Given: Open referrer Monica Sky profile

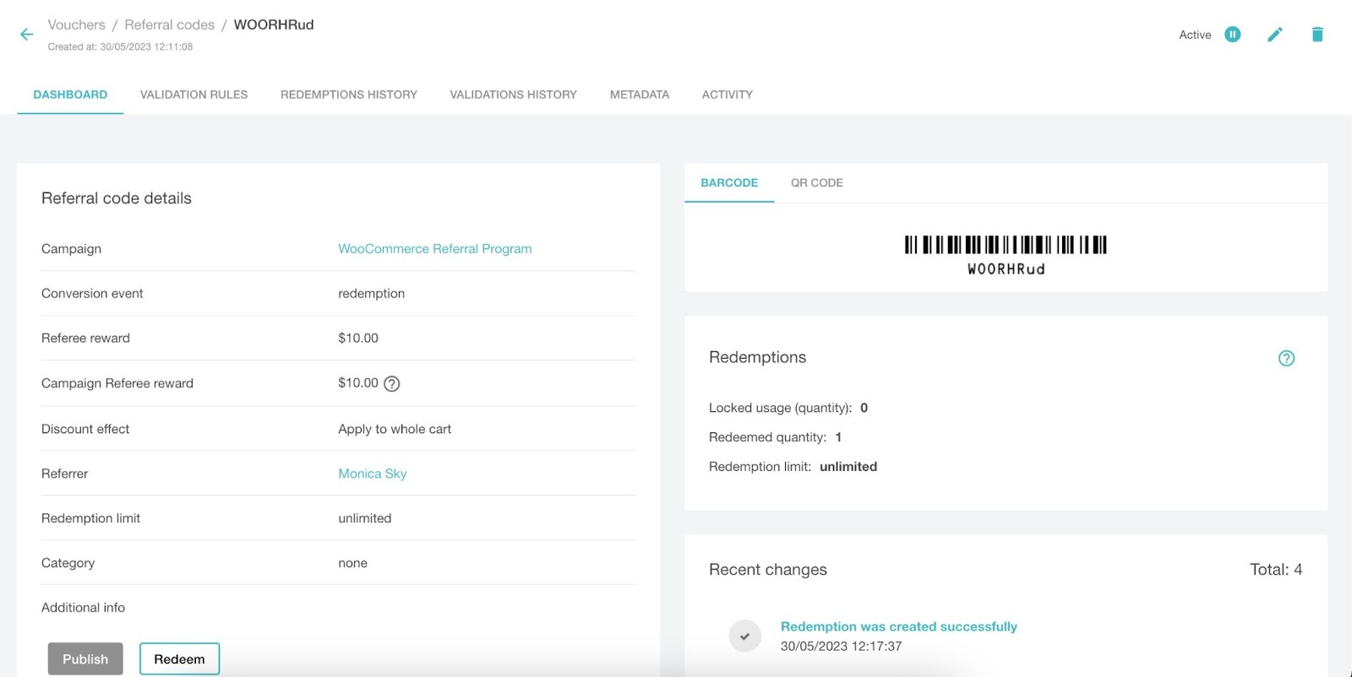Looking at the screenshot, I should tap(372, 474).
